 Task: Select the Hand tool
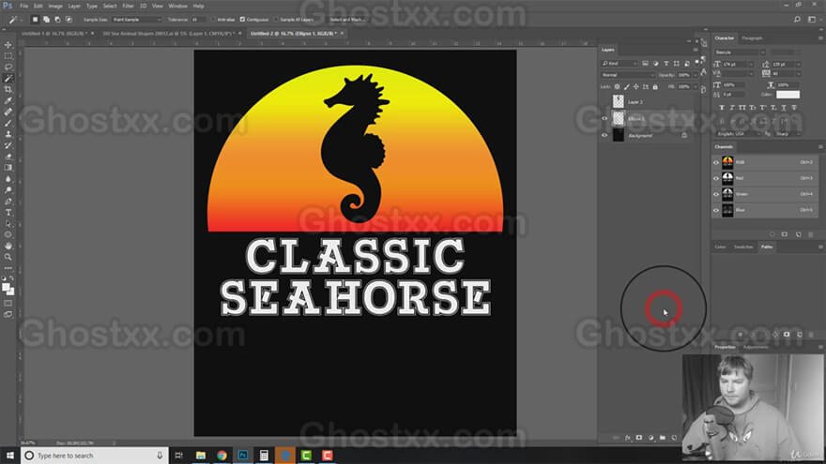pos(8,246)
